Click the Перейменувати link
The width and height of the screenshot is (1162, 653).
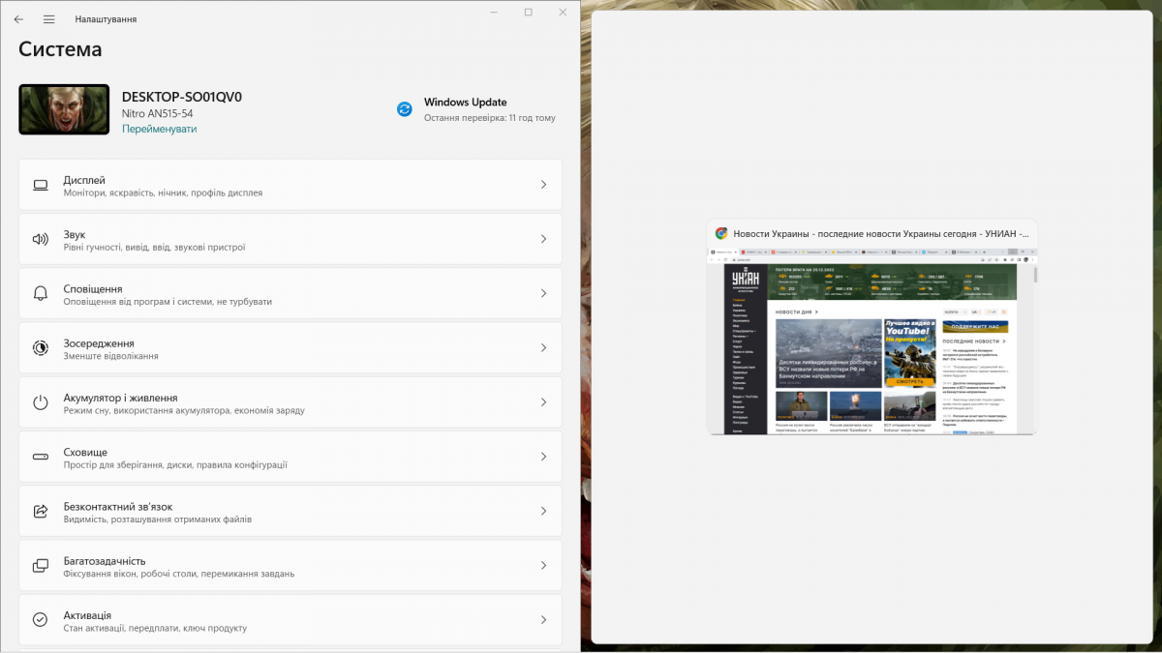(x=159, y=129)
